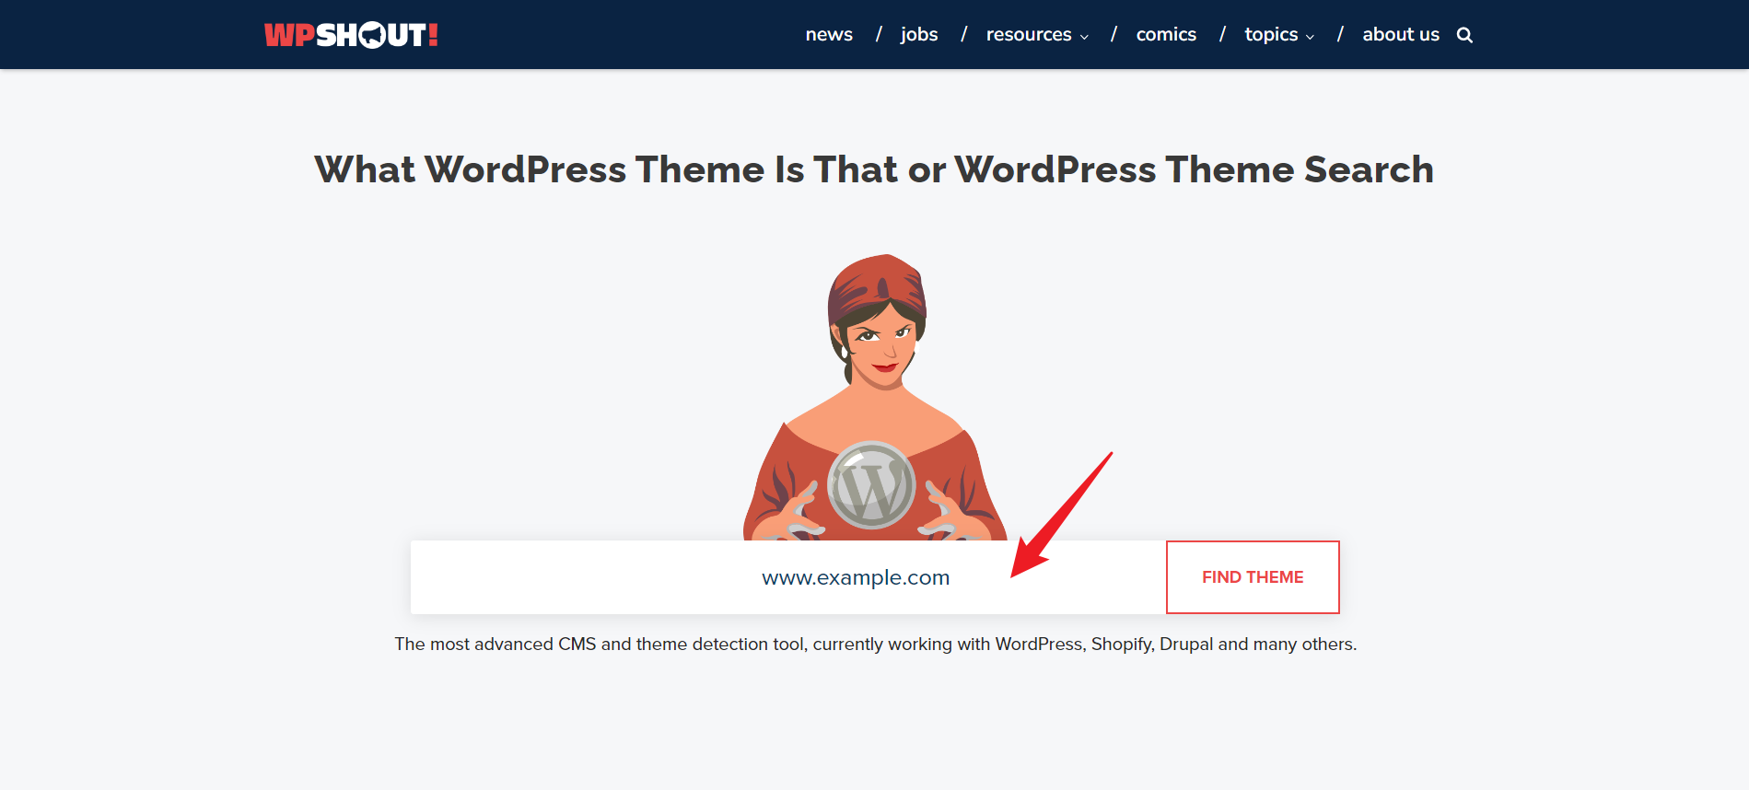Click the WPShout logo
1749x790 pixels.
(351, 35)
